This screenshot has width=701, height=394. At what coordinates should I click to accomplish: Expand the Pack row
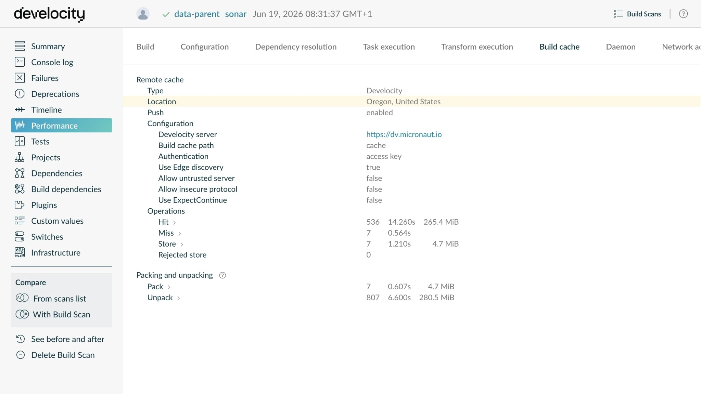(169, 287)
